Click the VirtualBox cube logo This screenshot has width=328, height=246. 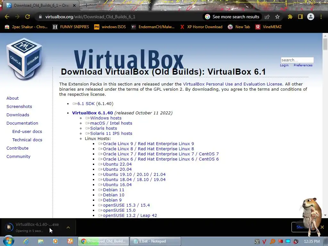click(x=24, y=59)
